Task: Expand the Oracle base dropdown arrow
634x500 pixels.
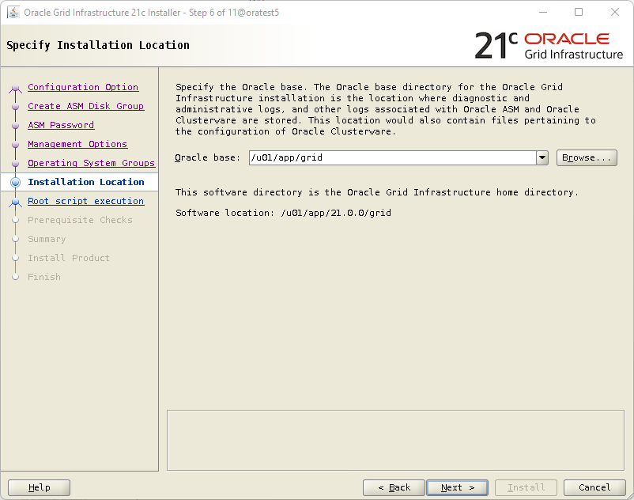Action: (542, 157)
